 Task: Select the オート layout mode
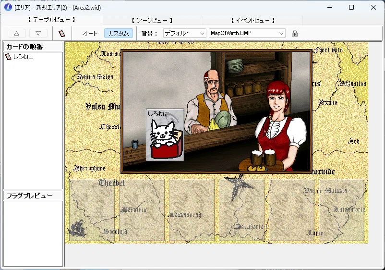click(89, 33)
